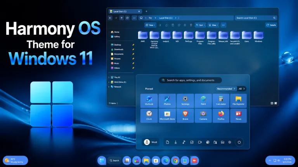Click Local Disk (C:) in the address breadcrumb
The height and width of the screenshot is (167, 298).
[x=166, y=18]
